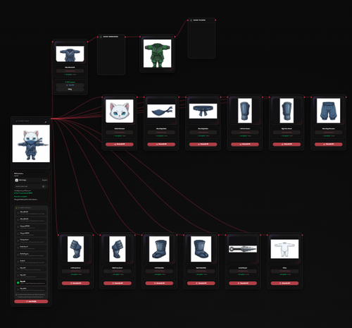Click the red button under the kunai dagger card
Viewport: 352px width, 328px height.
click(243, 283)
